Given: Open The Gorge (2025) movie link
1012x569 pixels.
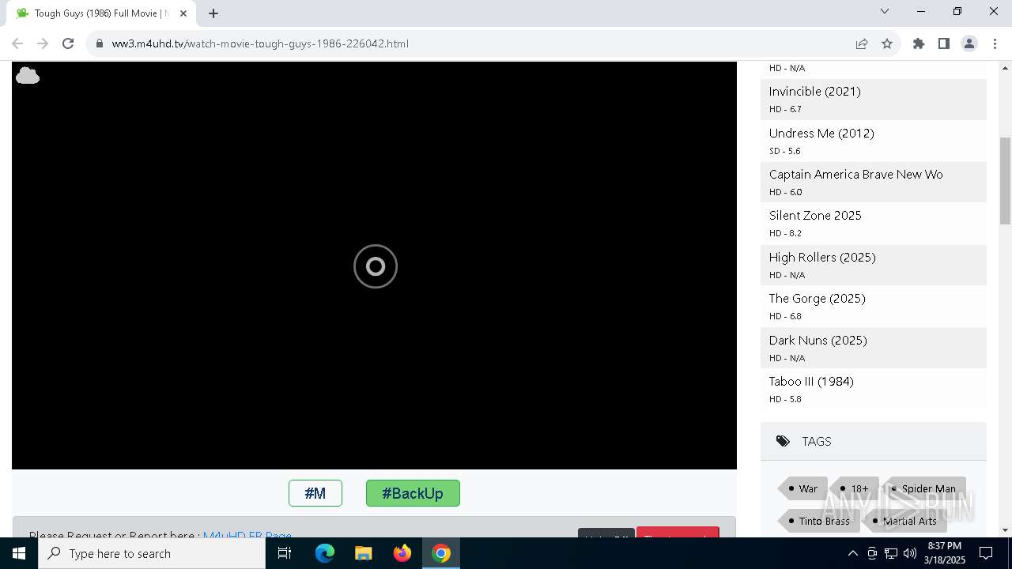Looking at the screenshot, I should (818, 299).
